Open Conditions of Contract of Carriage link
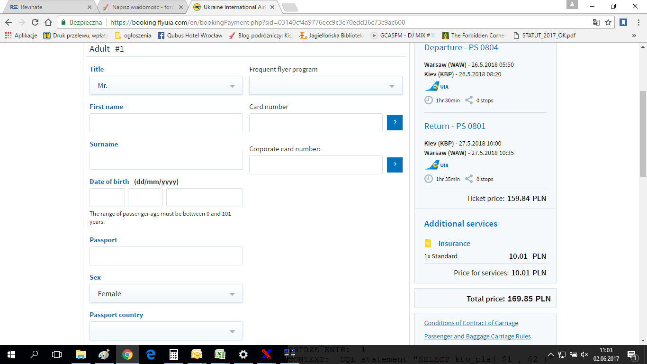 point(471,323)
